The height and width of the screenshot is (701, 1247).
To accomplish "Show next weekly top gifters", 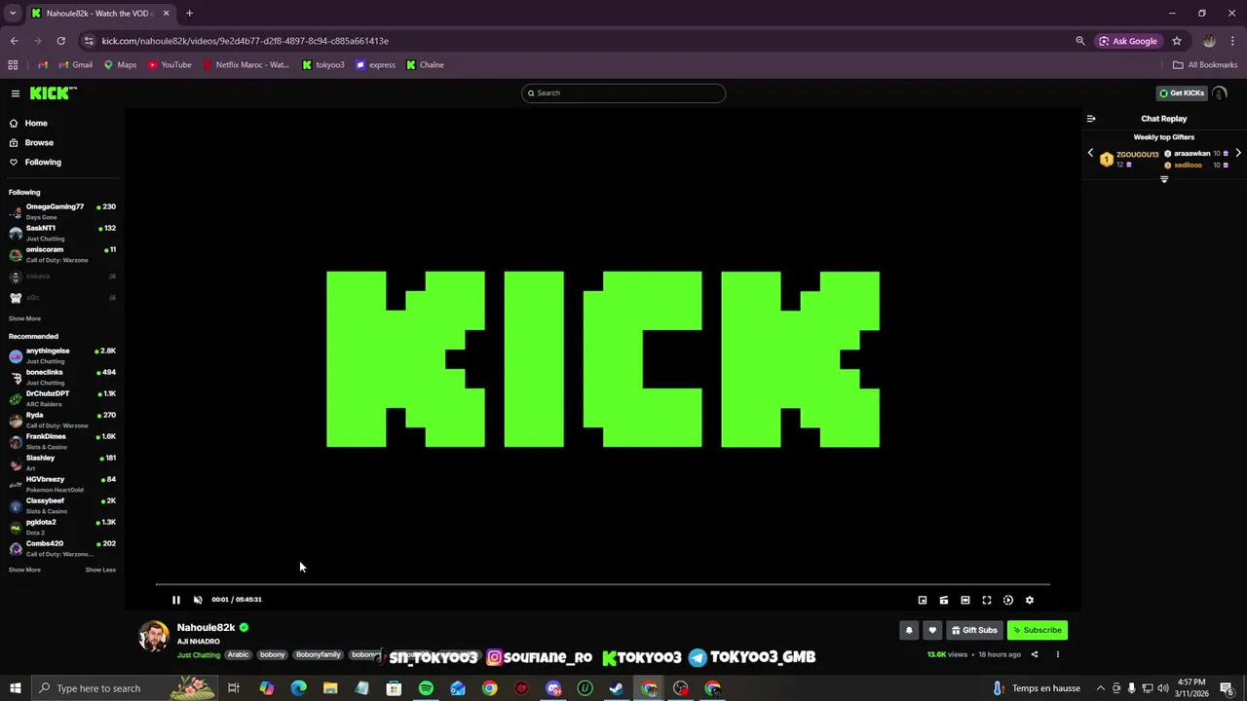I will [x=1238, y=154].
